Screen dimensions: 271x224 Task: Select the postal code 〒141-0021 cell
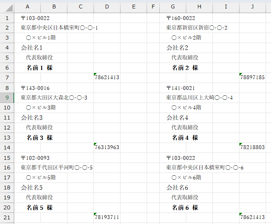click(x=181, y=88)
